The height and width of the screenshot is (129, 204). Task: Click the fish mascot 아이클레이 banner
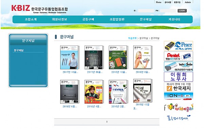pos(178,107)
